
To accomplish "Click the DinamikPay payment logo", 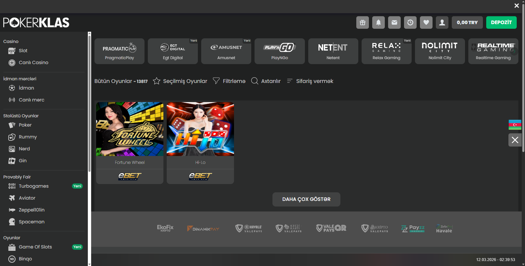I will point(203,229).
